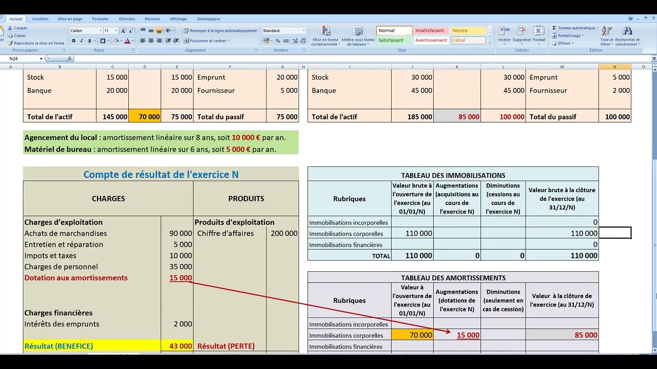Open Mise en forme conditionnelle
Screen dimensions: 657x369
325,36
